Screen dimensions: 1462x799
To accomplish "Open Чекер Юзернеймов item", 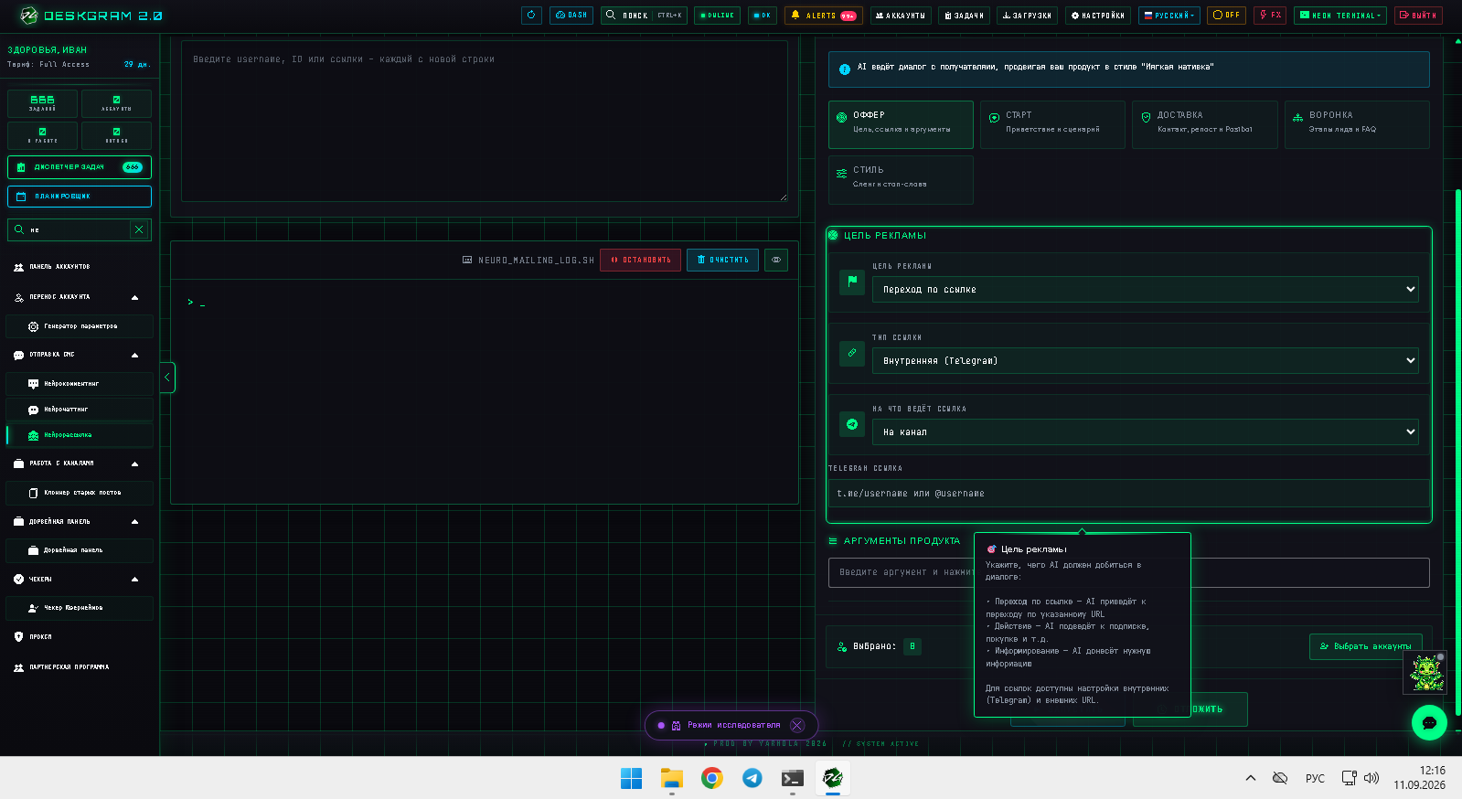I will [x=80, y=608].
